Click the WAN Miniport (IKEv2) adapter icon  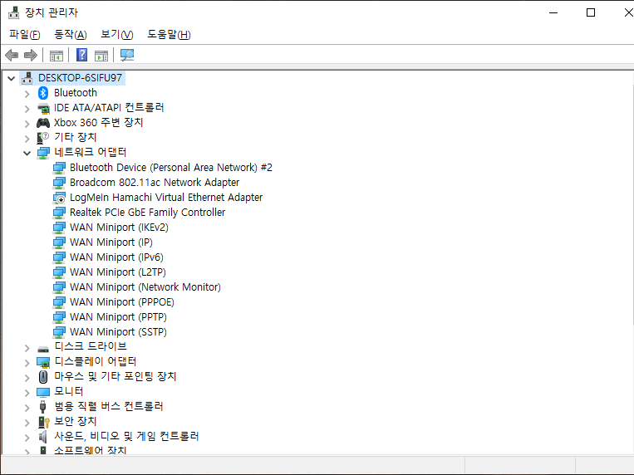(59, 228)
